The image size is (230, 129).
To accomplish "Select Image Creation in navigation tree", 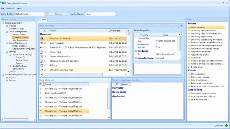I will (19, 46).
